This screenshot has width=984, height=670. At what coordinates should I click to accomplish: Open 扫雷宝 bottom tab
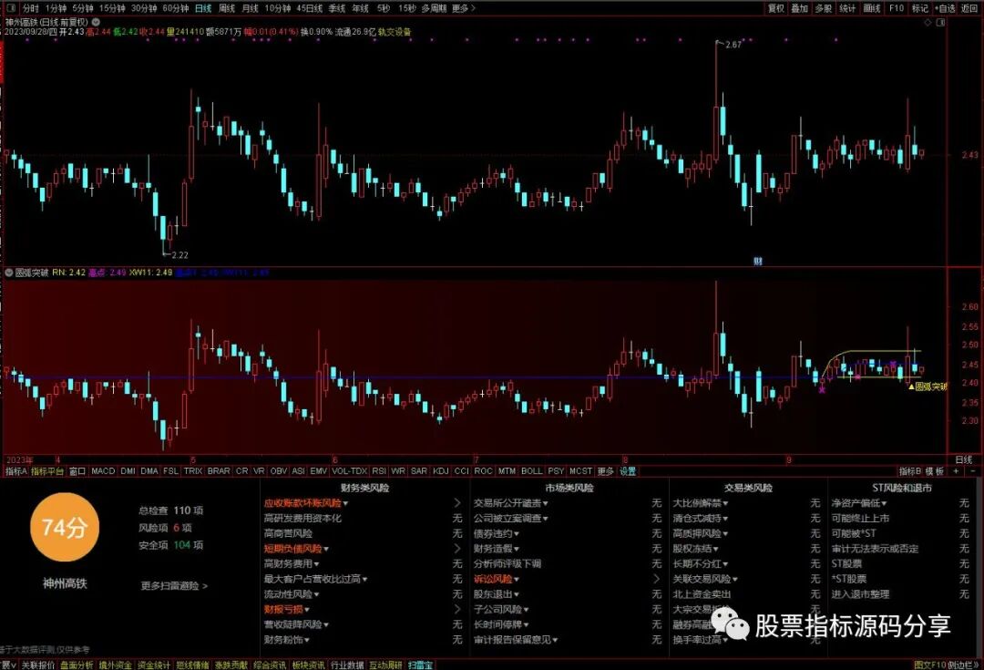[x=420, y=665]
